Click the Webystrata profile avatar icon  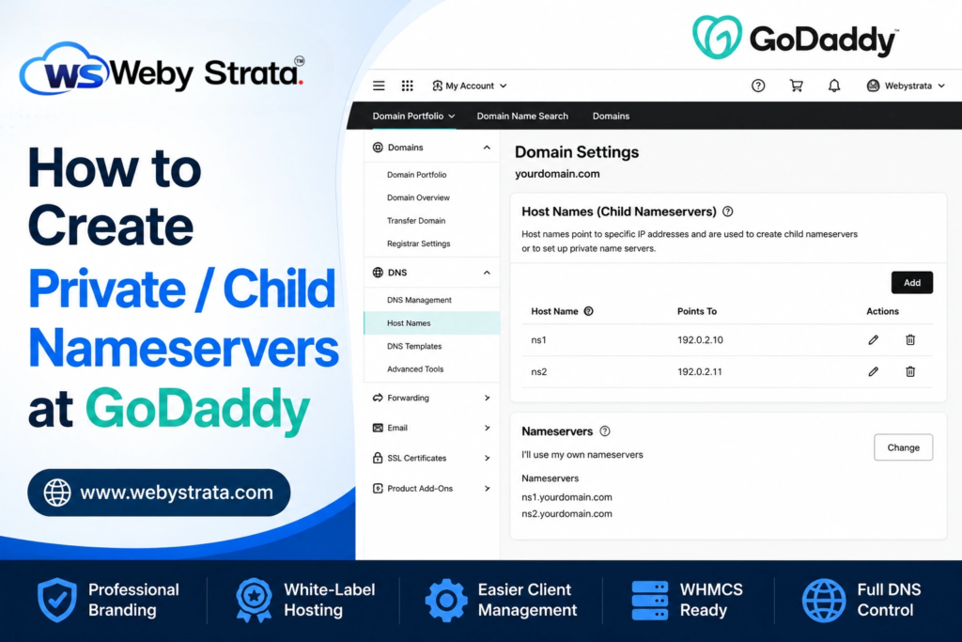[x=873, y=86]
